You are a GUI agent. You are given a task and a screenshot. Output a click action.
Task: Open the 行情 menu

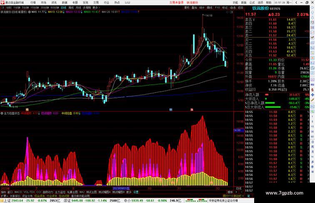pos(33,3)
